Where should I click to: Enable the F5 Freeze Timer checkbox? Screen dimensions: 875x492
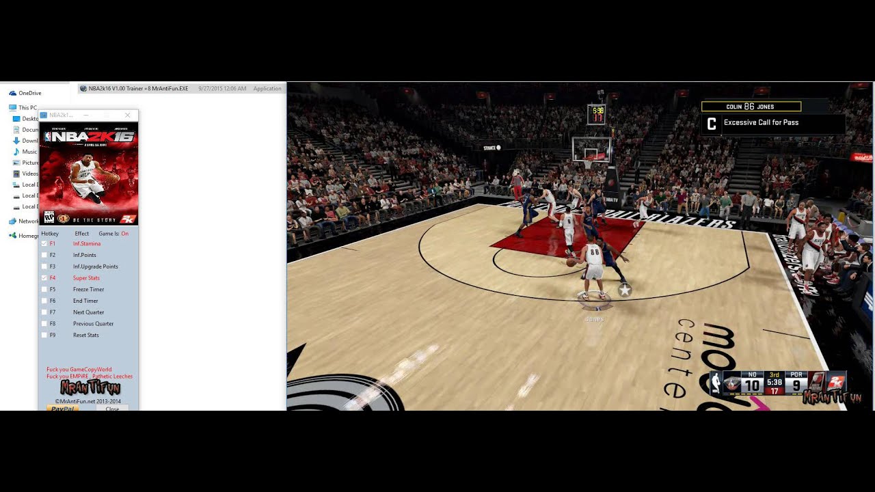[x=44, y=289]
